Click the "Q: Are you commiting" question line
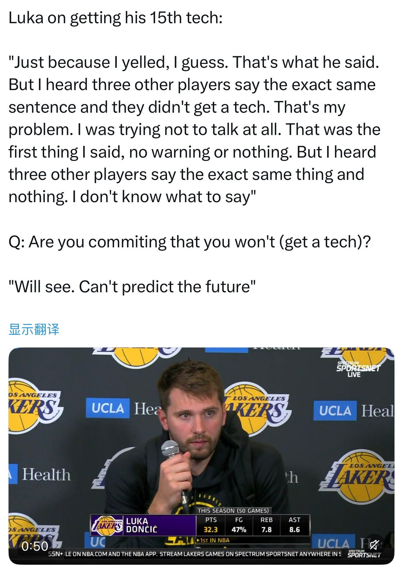 pyautogui.click(x=189, y=242)
